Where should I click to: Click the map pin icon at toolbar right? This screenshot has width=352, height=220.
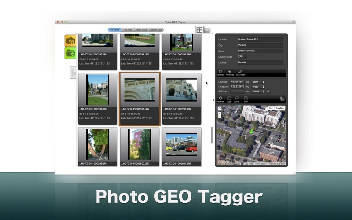tap(282, 99)
